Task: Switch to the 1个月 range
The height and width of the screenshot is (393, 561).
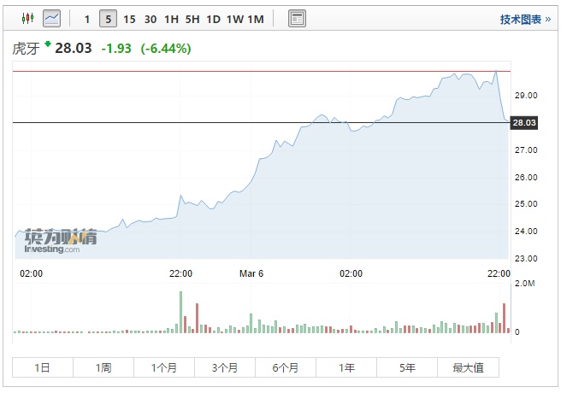Action: click(x=164, y=367)
